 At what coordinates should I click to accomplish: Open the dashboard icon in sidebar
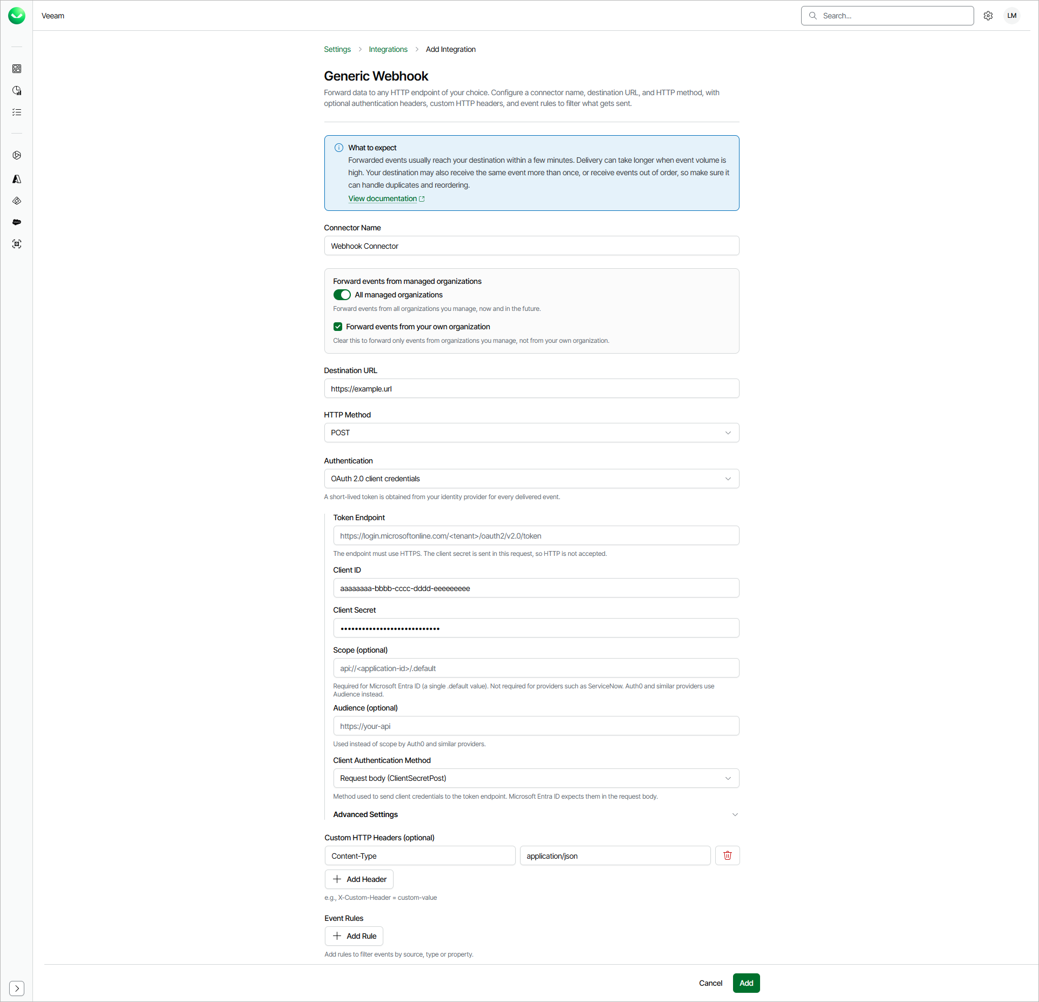pos(17,69)
